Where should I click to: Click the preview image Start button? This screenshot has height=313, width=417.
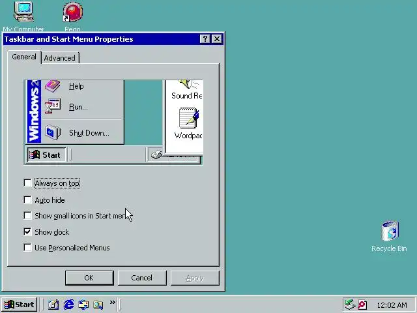[x=46, y=155]
